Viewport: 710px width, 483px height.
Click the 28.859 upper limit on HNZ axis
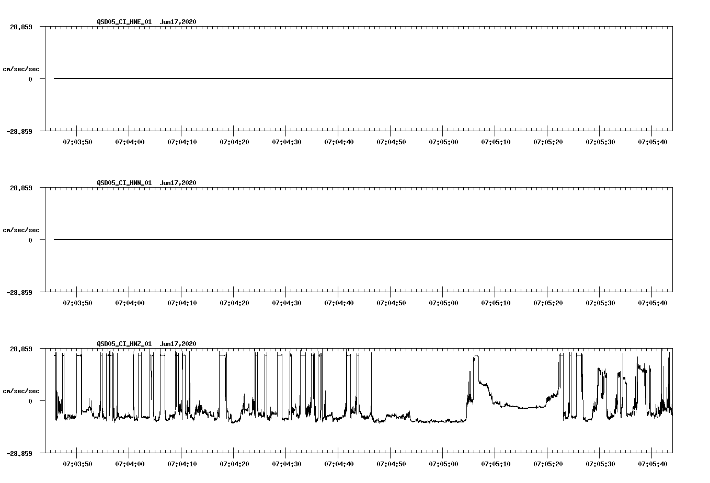21,349
